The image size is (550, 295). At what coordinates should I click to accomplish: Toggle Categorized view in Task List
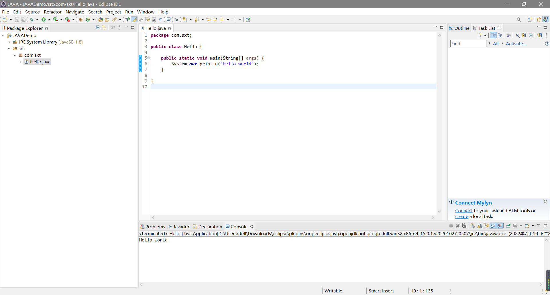pyautogui.click(x=494, y=35)
